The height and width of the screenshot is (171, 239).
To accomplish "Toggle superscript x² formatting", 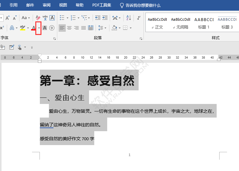I will tap(2, 28).
